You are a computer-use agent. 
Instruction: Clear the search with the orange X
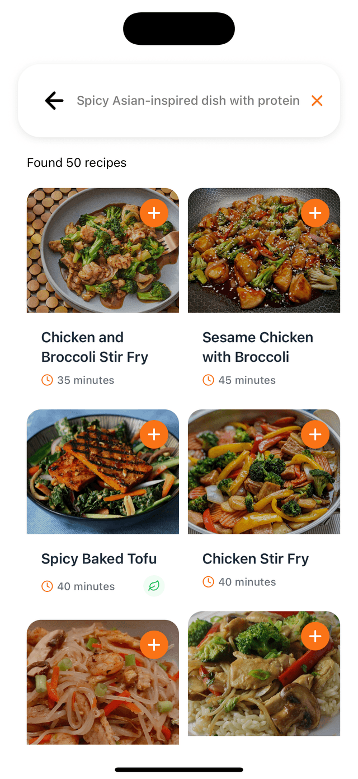(317, 101)
